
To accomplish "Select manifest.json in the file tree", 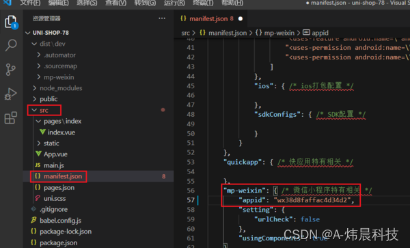I will point(63,176).
